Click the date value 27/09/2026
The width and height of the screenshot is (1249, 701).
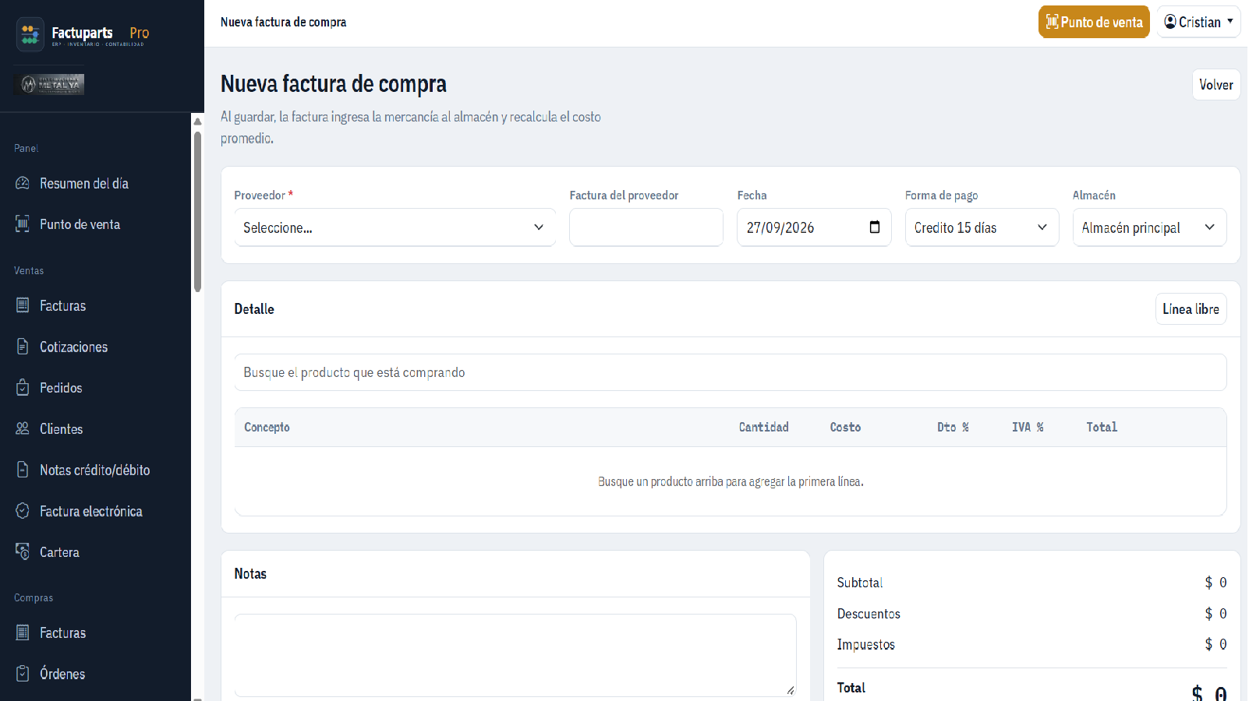click(x=780, y=227)
